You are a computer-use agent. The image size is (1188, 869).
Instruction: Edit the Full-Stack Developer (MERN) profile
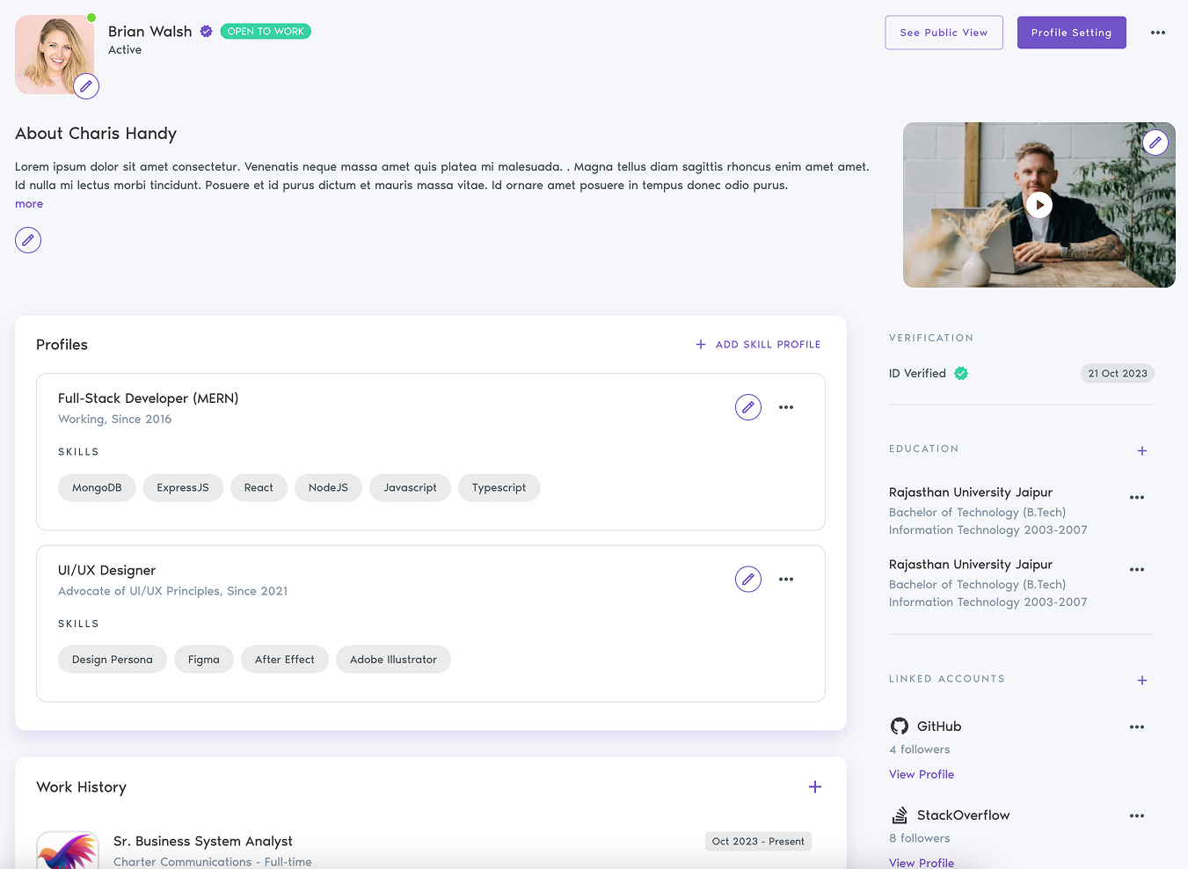747,406
